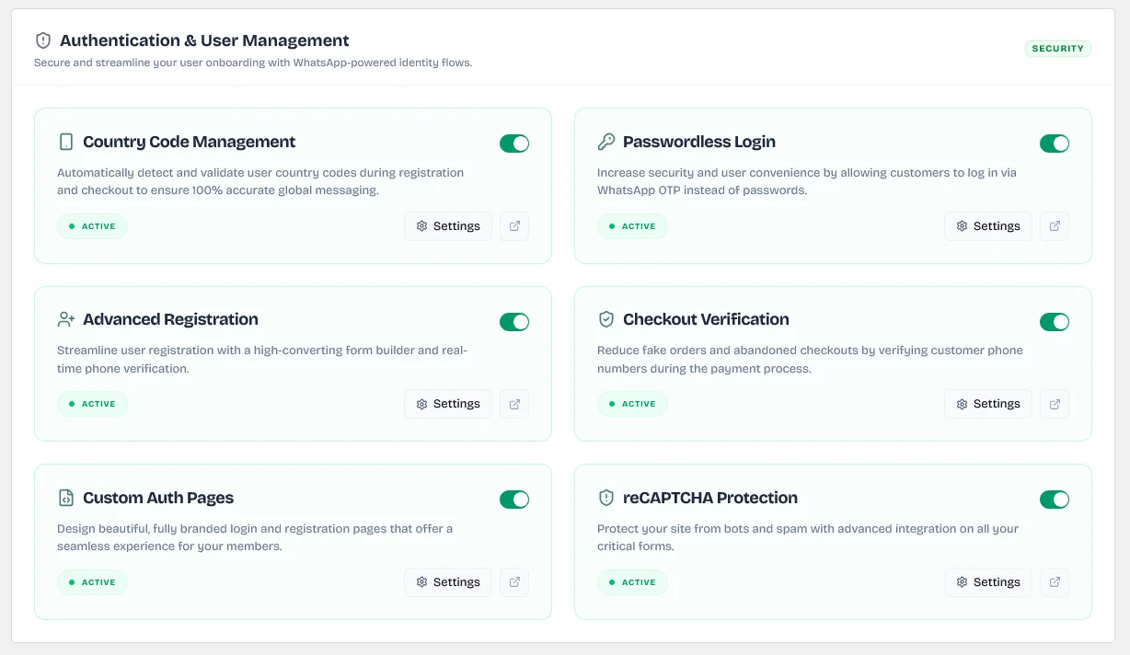The width and height of the screenshot is (1130, 655).
Task: Click the description about WhatsApp OTP login
Action: click(x=807, y=181)
